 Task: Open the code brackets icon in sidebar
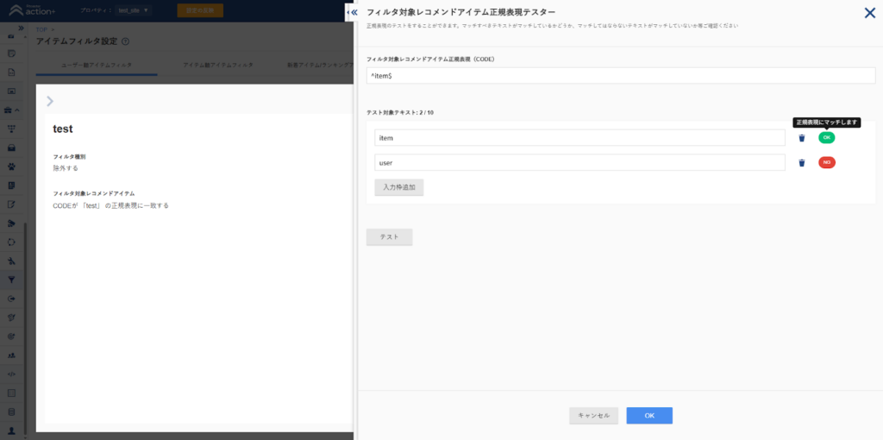(12, 374)
